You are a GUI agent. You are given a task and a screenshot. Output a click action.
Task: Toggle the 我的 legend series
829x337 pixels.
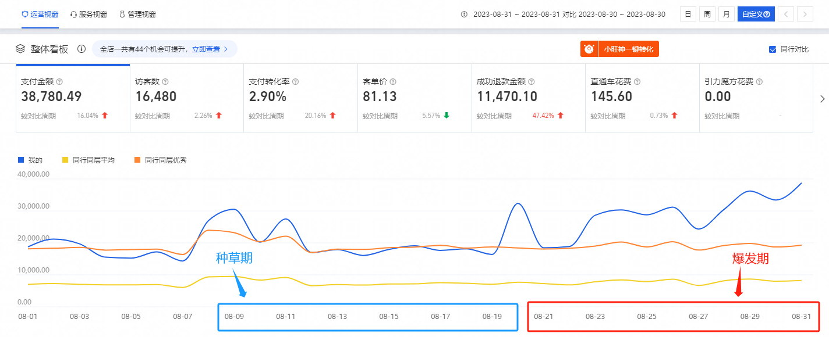coord(30,160)
